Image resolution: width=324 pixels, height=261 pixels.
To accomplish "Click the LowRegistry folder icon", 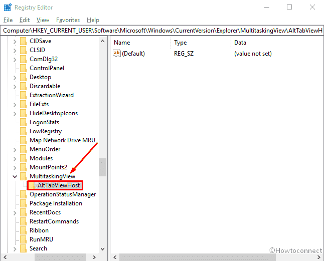I will tap(24, 131).
